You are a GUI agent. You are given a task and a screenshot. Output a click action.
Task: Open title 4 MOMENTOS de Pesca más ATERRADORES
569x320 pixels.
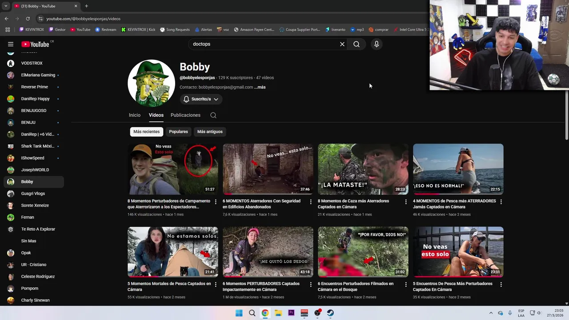point(454,204)
